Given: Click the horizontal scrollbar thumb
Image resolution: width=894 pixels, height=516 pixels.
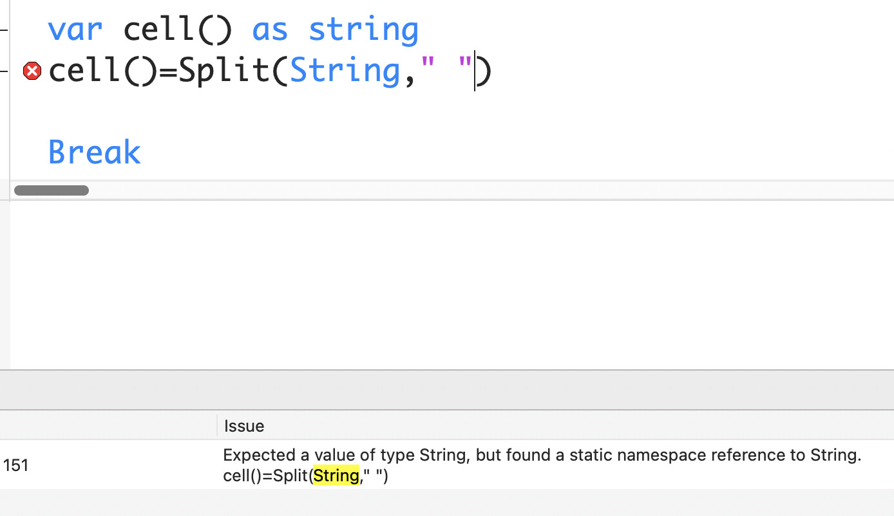Looking at the screenshot, I should 52,190.
